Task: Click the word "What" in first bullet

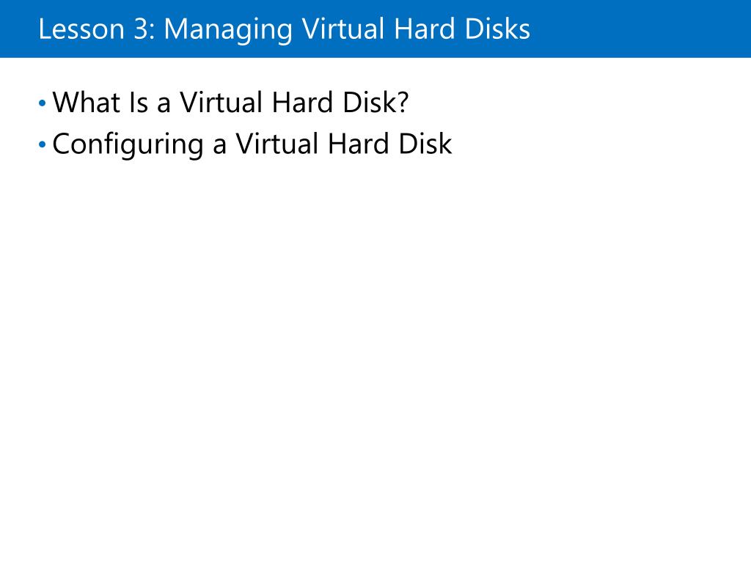Action: tap(87, 102)
